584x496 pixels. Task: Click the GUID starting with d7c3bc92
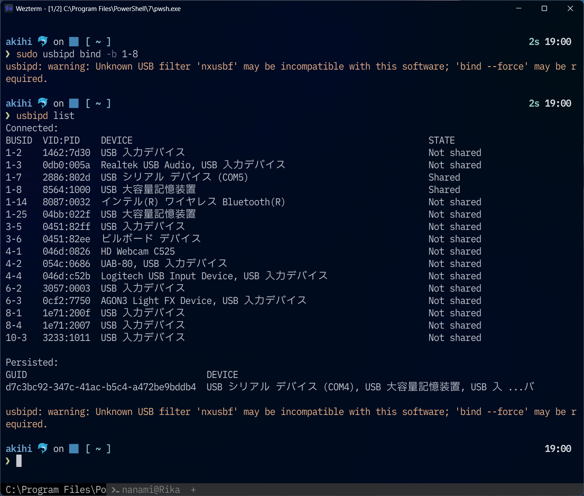click(100, 387)
